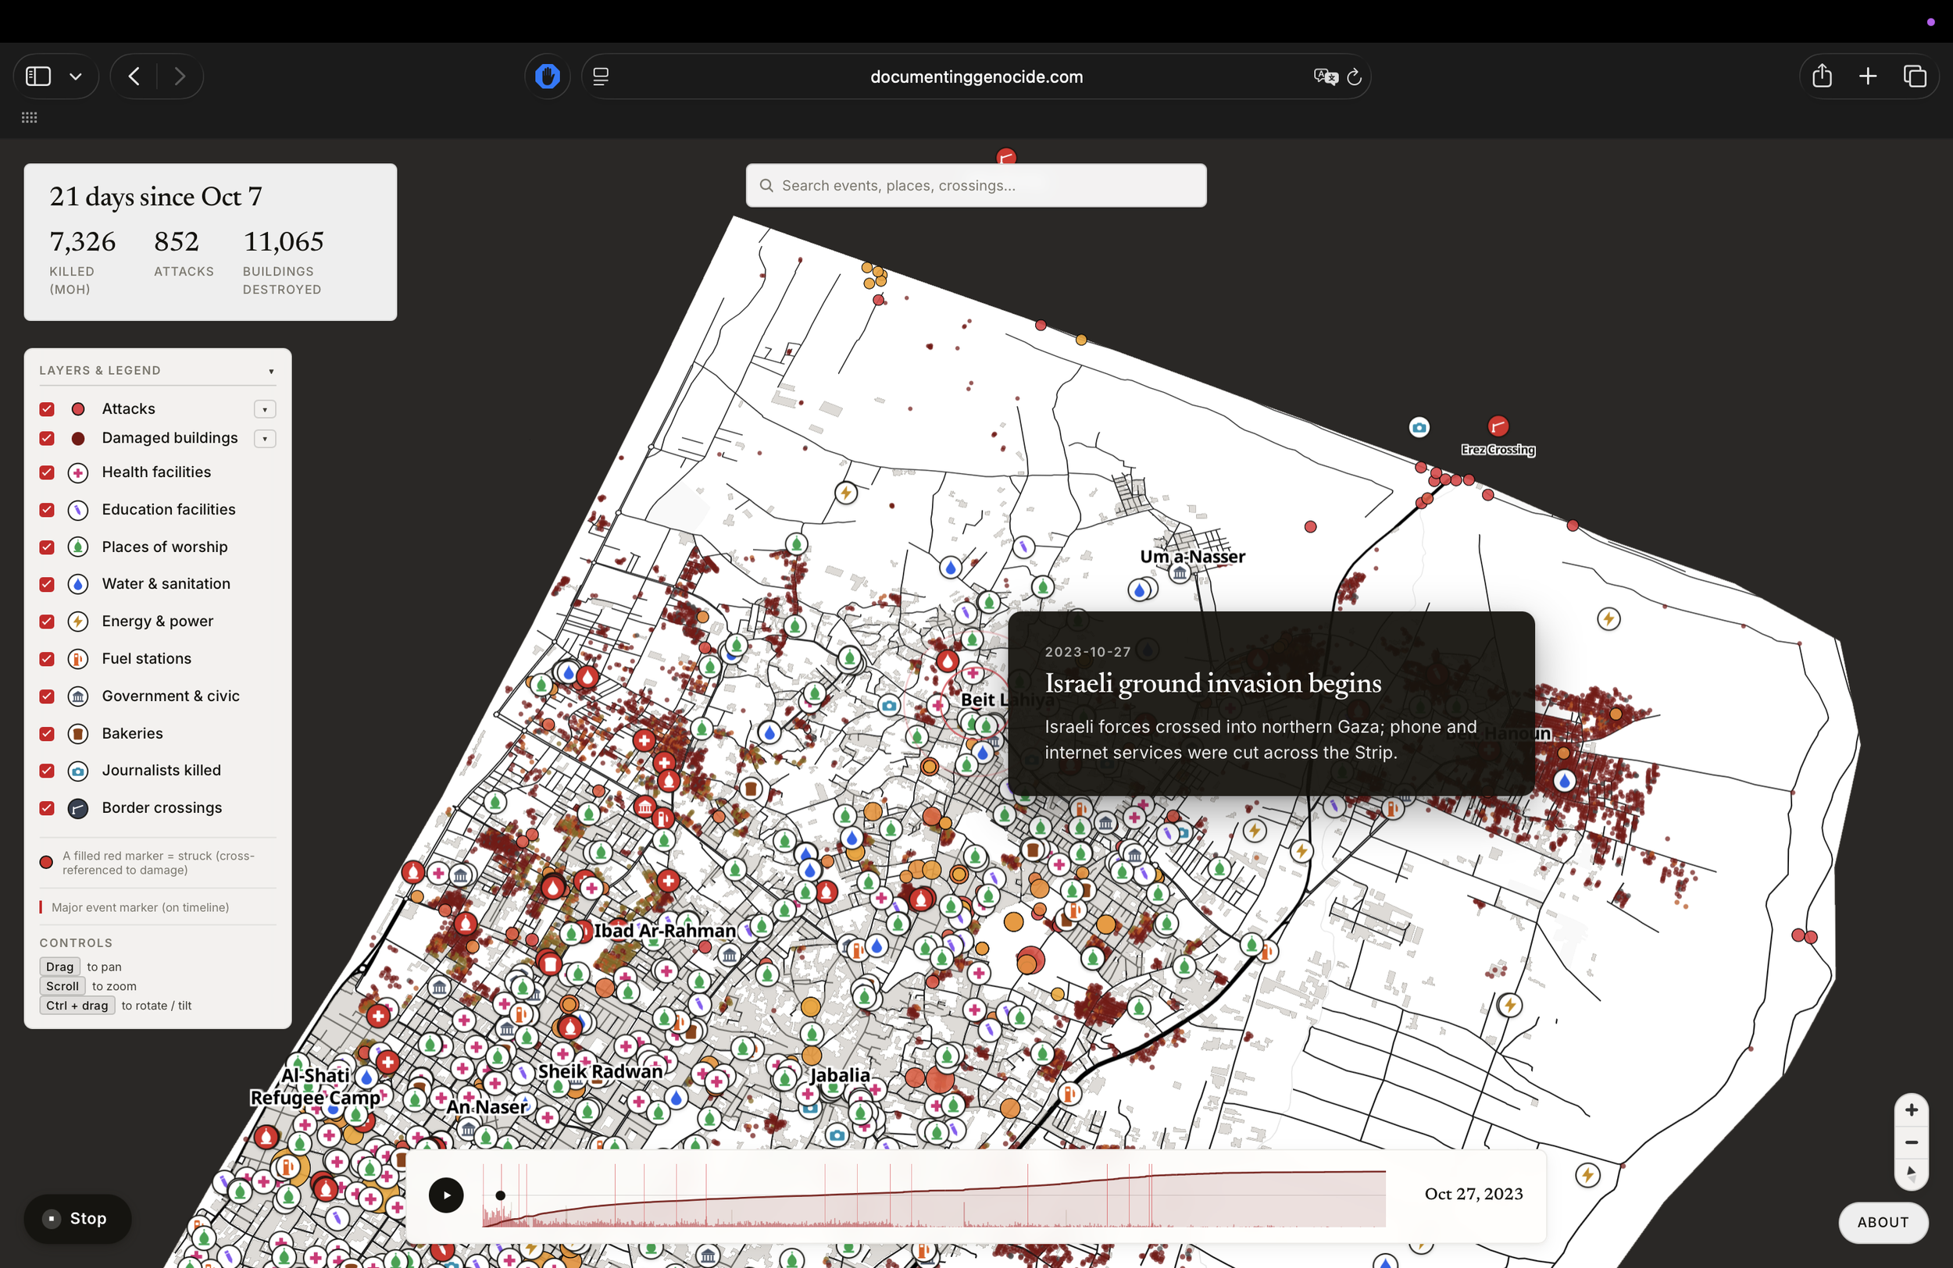1953x1268 pixels.
Task: Click the Erez Crossing border marker
Action: click(x=1498, y=426)
